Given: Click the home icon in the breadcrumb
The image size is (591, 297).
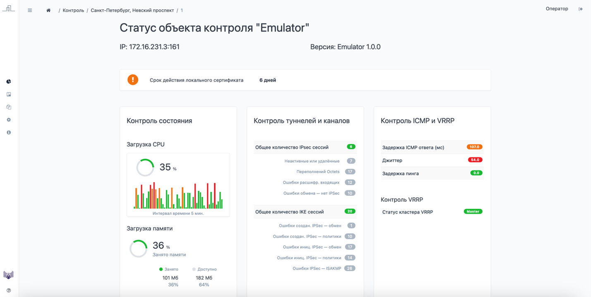Looking at the screenshot, I should coord(48,10).
